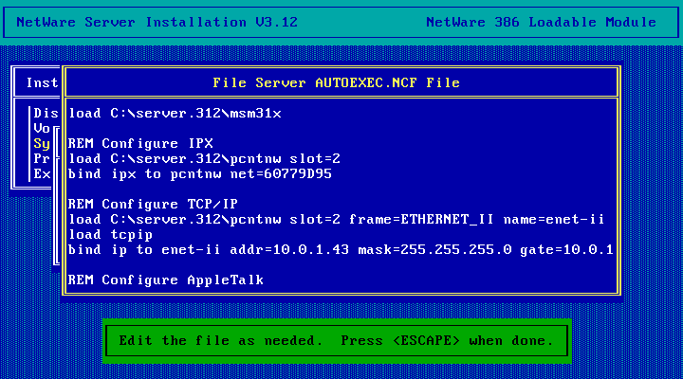Viewport: 683px width, 379px height.
Task: Click the 'Inst' menu title behind the editor
Action: (x=43, y=82)
